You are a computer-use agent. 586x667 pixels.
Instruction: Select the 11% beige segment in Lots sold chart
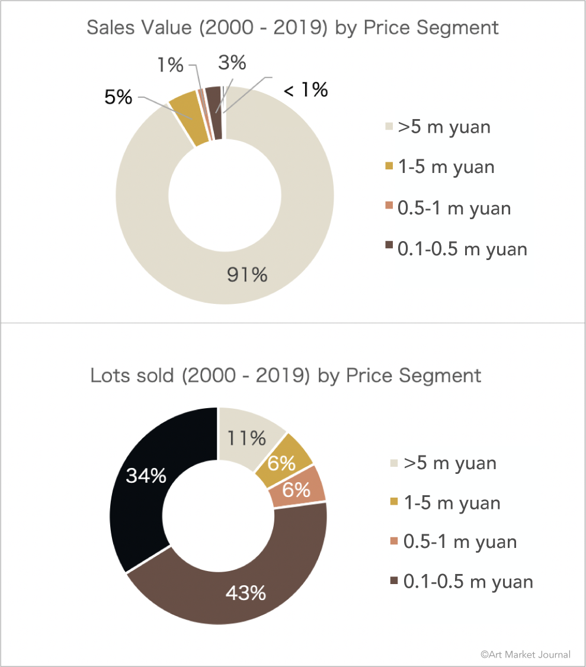coord(247,438)
